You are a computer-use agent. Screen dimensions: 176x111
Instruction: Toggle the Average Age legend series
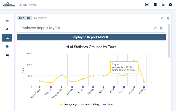pos(69,104)
